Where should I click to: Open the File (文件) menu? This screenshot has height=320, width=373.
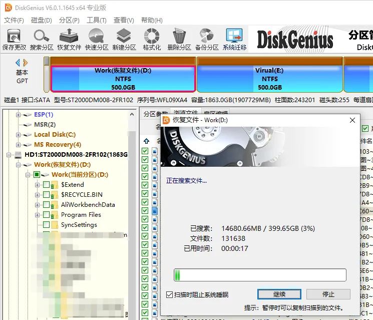[x=14, y=20]
